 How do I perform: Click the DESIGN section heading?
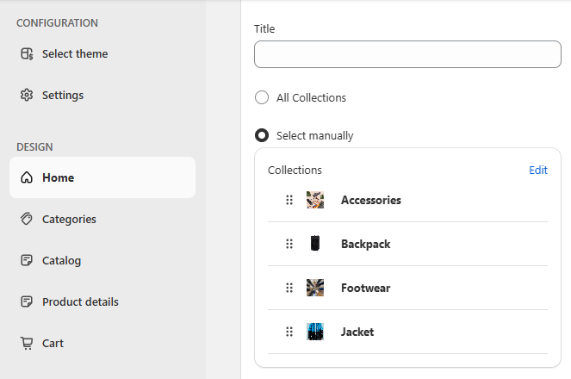click(34, 147)
